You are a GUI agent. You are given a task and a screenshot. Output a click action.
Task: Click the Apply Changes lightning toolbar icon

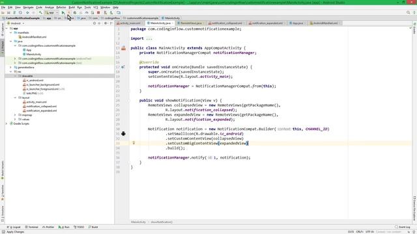click(69, 13)
